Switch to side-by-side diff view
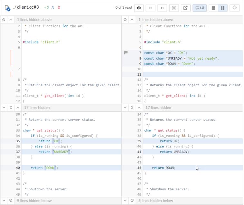The image size is (244, 205). [x=223, y=8]
